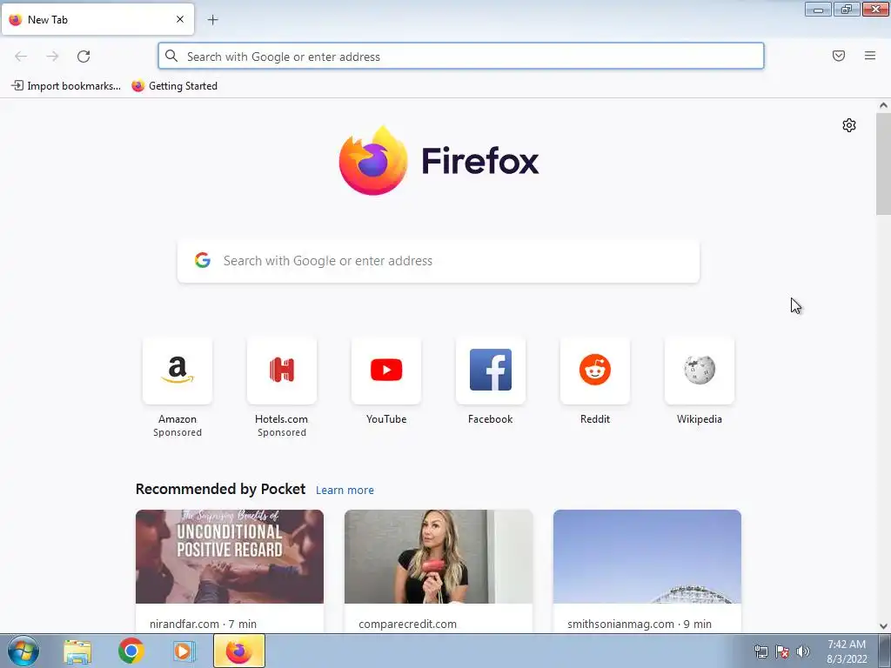Open new tab personalize gear
Image resolution: width=891 pixels, height=668 pixels.
click(x=849, y=125)
